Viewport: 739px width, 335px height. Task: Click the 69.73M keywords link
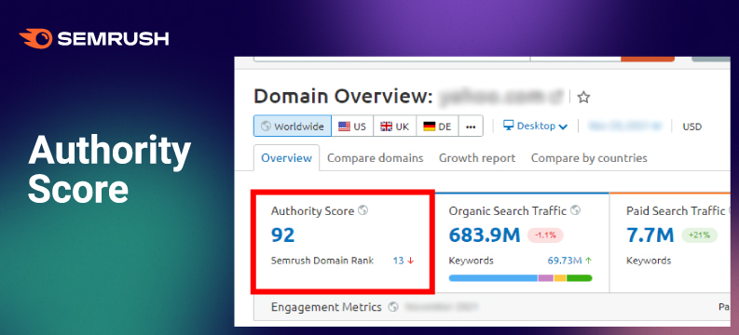565,261
